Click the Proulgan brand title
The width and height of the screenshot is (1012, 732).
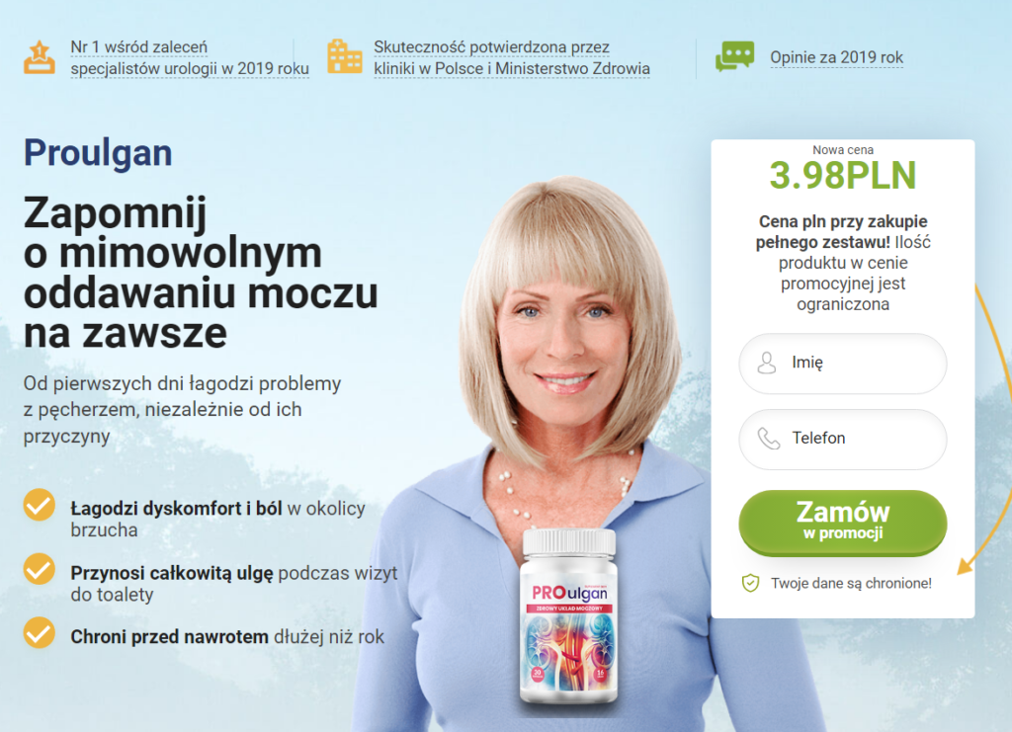98,153
